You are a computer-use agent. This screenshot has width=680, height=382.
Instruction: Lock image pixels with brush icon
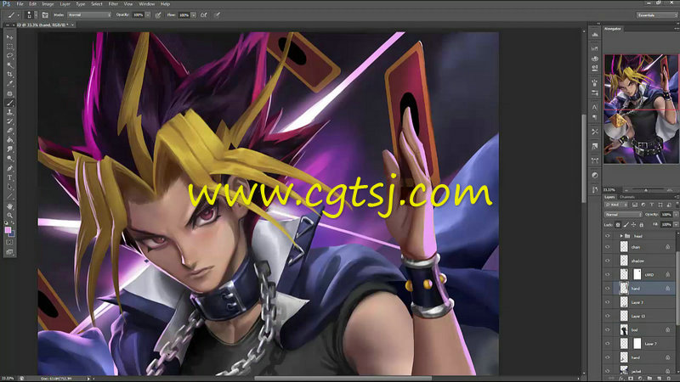click(626, 225)
